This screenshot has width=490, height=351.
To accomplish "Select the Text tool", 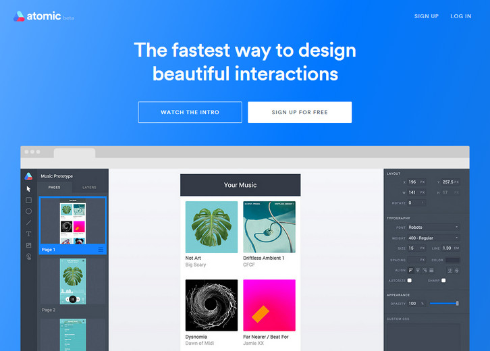I will [28, 234].
